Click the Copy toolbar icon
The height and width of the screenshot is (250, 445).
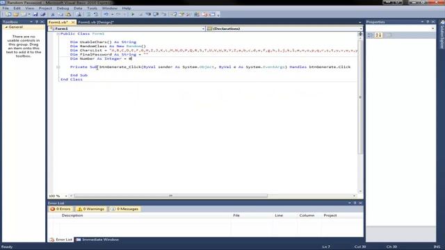pyautogui.click(x=60, y=14)
